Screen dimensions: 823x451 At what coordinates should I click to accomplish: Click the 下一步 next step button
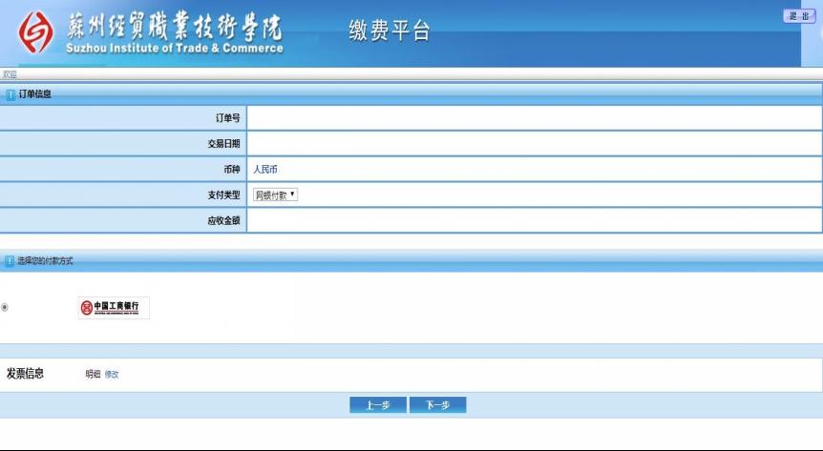coord(437,405)
